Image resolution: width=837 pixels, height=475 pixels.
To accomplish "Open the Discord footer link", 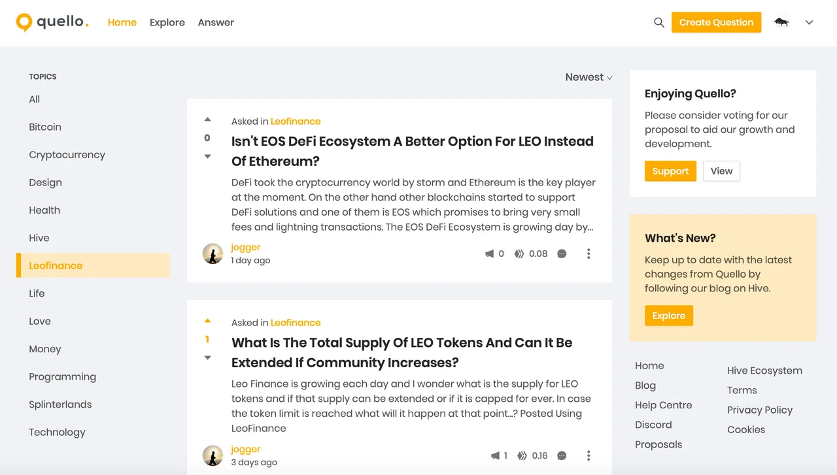I will (x=653, y=425).
